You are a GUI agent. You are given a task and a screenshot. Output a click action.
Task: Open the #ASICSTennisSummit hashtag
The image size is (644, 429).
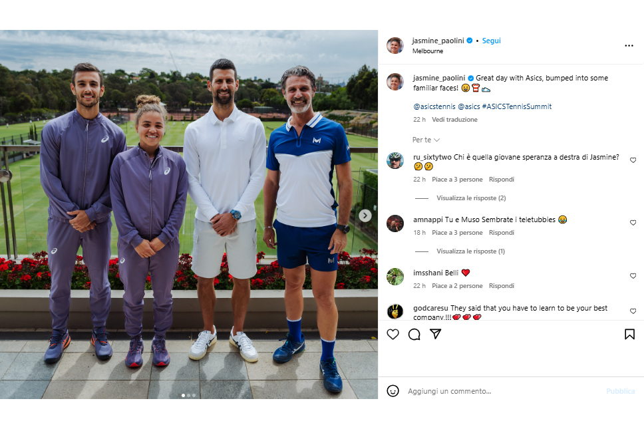(517, 106)
